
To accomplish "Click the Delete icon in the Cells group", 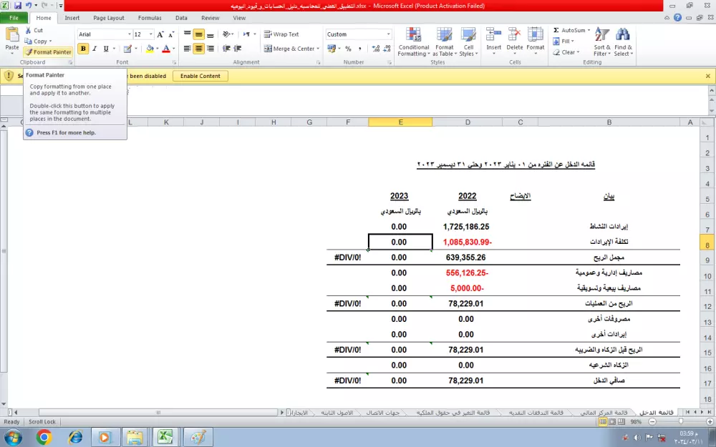I will [x=514, y=41].
